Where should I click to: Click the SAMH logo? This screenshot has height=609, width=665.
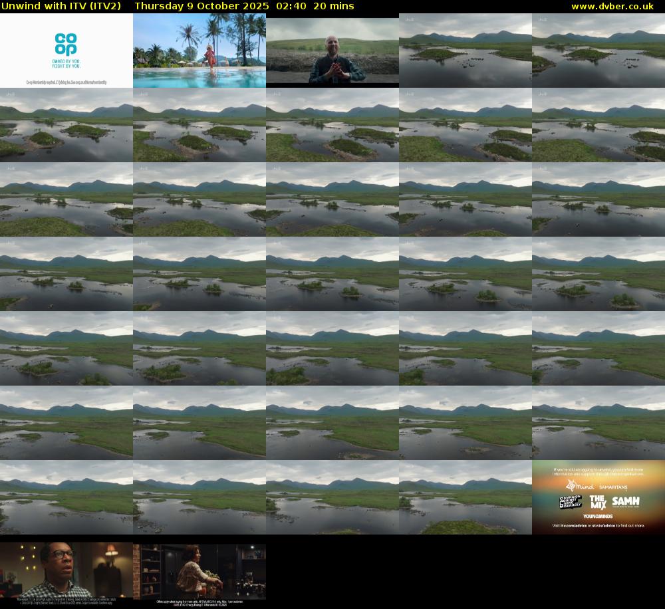click(626, 501)
